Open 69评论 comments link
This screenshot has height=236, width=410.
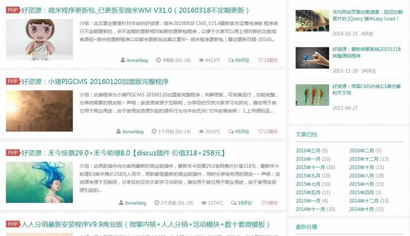pos(242,60)
